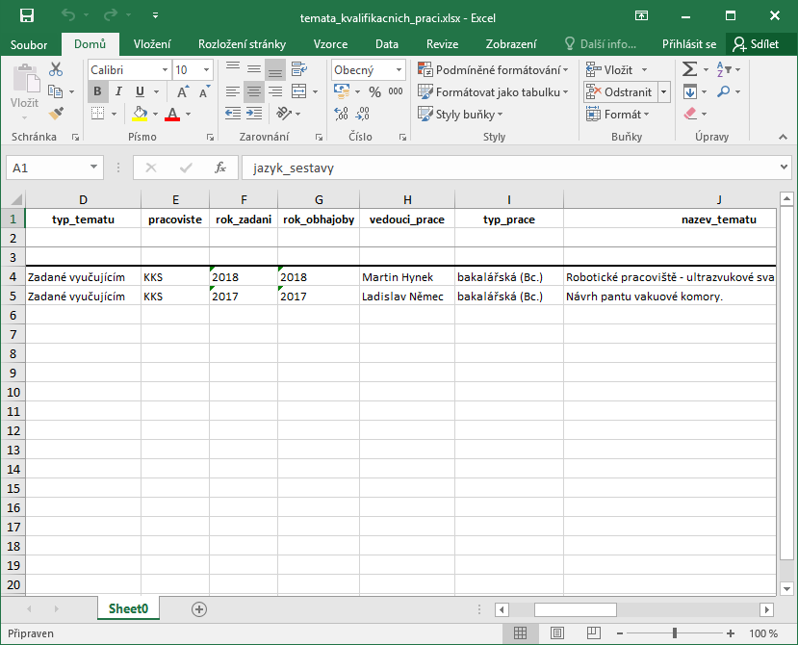Image resolution: width=798 pixels, height=645 pixels.
Task: Switch to Page Layout view in status bar
Action: (557, 633)
